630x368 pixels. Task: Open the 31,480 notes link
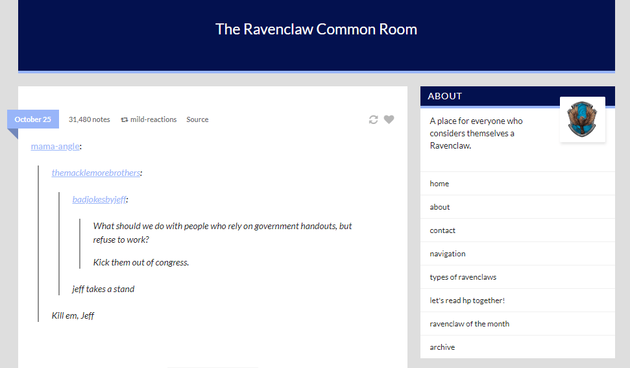tap(89, 119)
